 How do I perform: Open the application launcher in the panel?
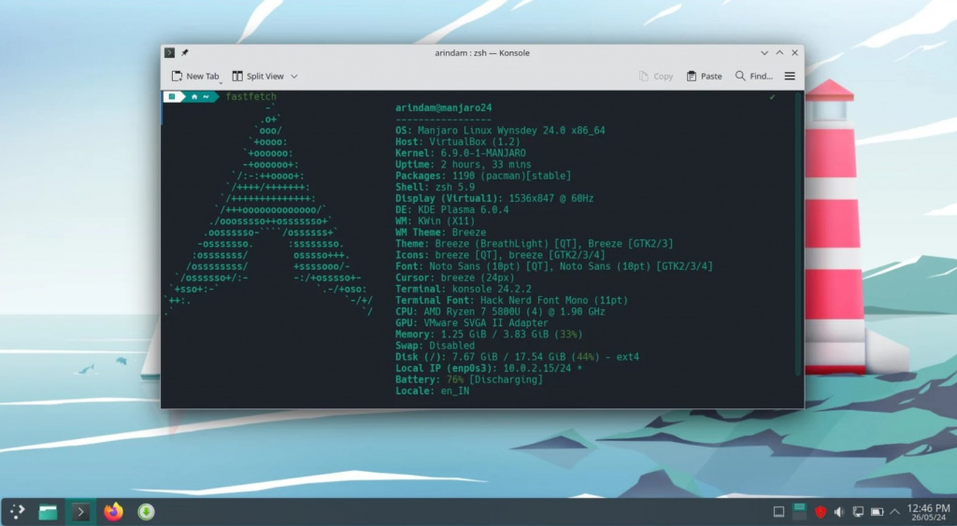tap(17, 511)
